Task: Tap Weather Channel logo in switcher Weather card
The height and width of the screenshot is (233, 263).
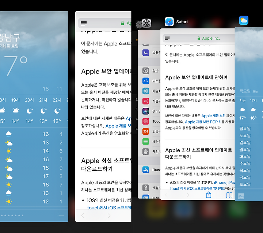Action: point(241,196)
